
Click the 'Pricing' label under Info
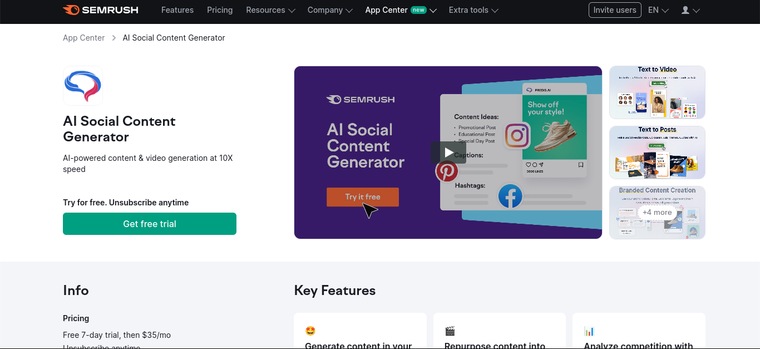[76, 318]
